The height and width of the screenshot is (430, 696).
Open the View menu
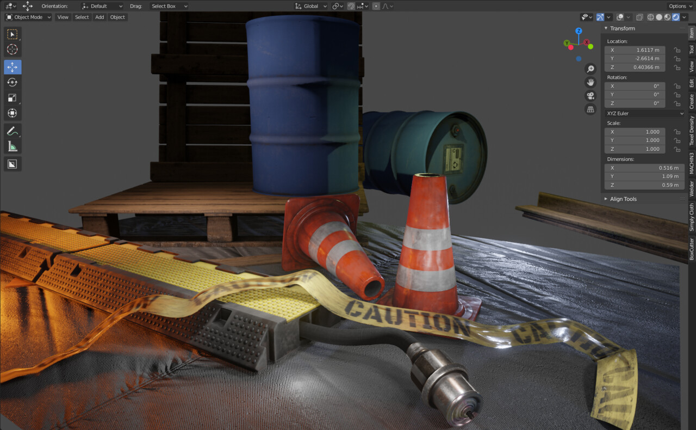tap(63, 17)
